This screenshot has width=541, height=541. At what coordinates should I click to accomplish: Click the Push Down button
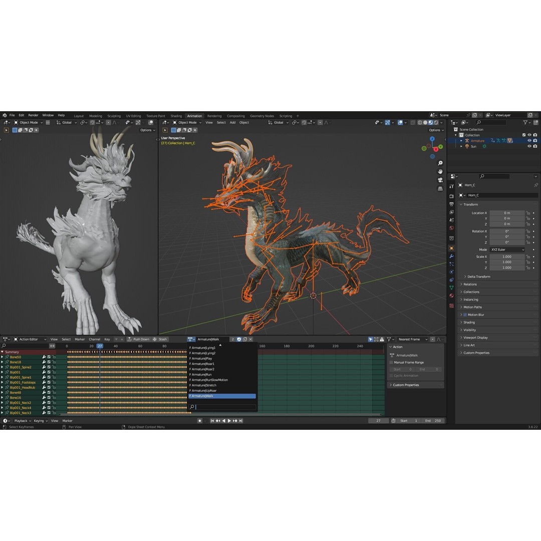tap(139, 339)
